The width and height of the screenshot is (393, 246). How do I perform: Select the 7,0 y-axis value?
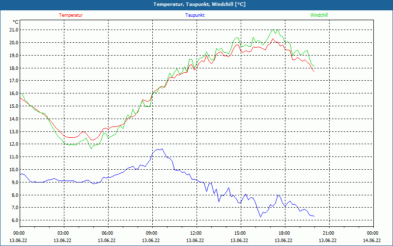(x=14, y=208)
